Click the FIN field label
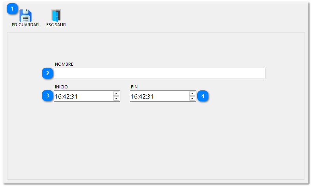This screenshot has width=312, height=187. pos(134,87)
